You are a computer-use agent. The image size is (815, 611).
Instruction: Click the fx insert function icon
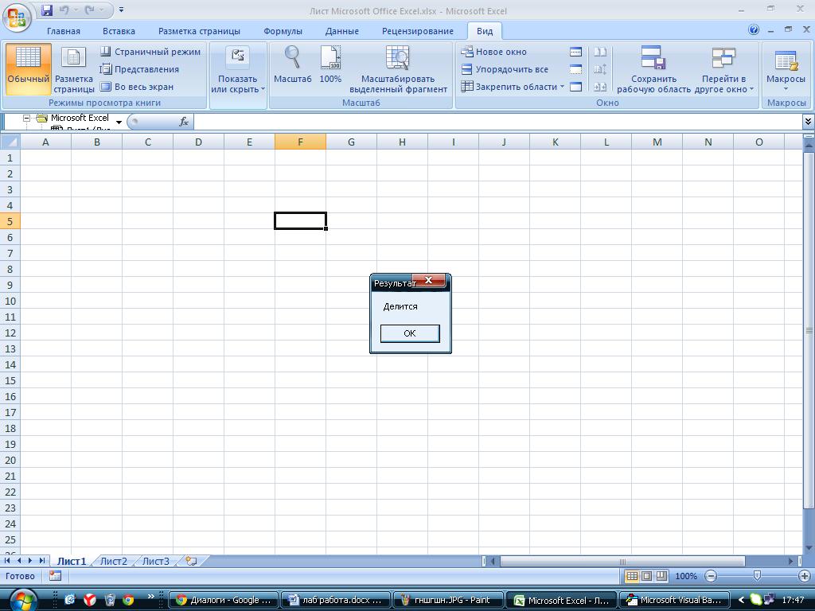(x=184, y=122)
